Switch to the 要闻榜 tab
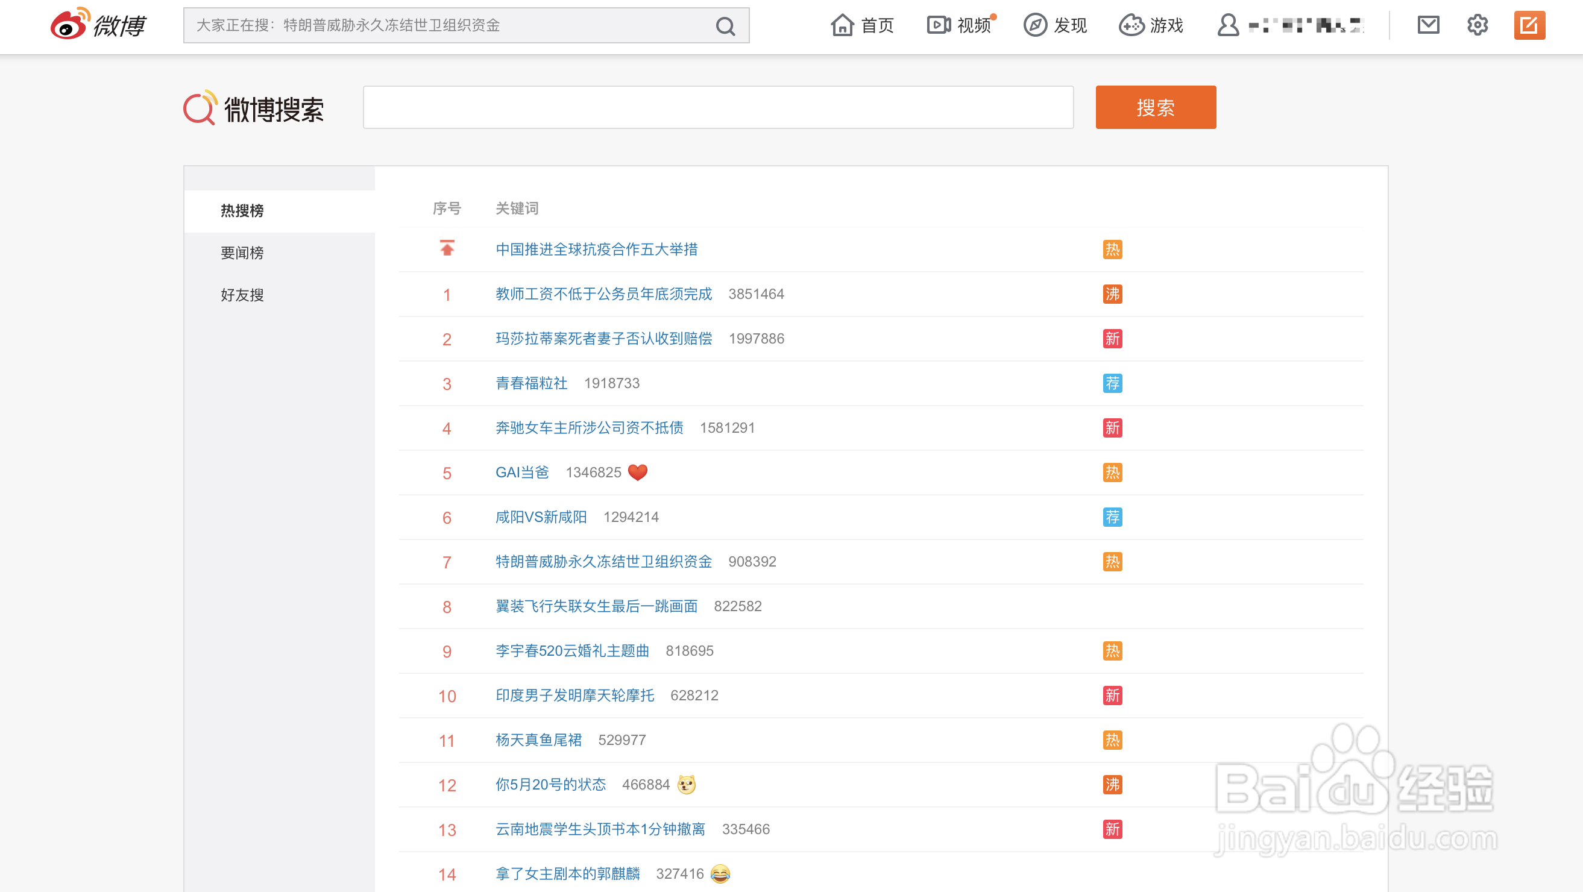This screenshot has width=1583, height=892. coord(279,253)
